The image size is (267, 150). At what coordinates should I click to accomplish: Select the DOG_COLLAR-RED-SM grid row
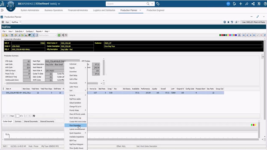coord(113,93)
